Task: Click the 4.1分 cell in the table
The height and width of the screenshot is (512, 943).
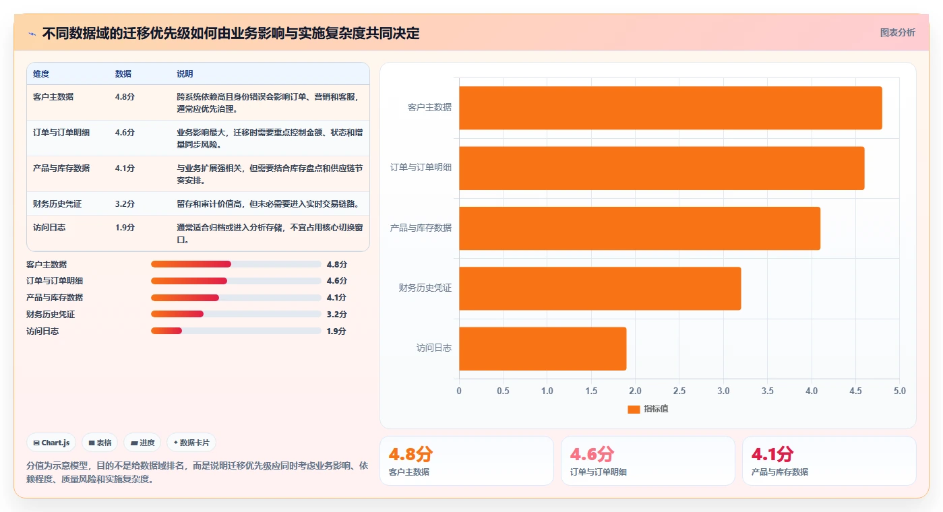Action: [x=125, y=168]
